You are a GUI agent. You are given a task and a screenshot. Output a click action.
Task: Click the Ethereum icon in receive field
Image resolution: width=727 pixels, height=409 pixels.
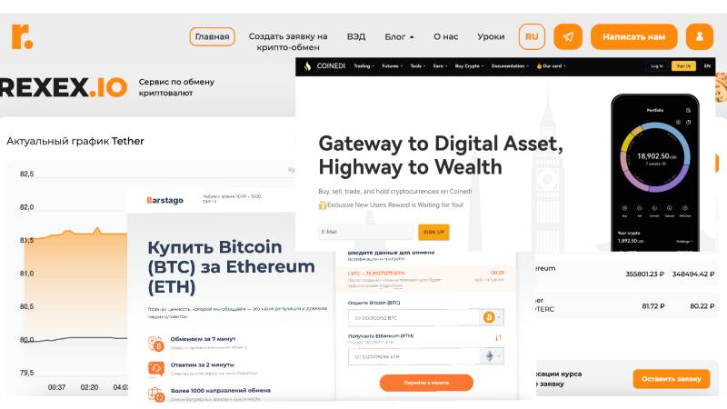(489, 356)
